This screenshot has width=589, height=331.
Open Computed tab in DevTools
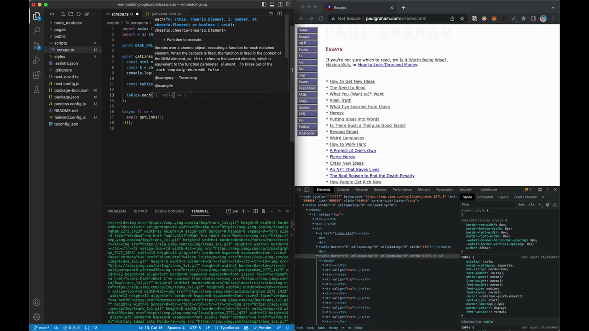[485, 197]
